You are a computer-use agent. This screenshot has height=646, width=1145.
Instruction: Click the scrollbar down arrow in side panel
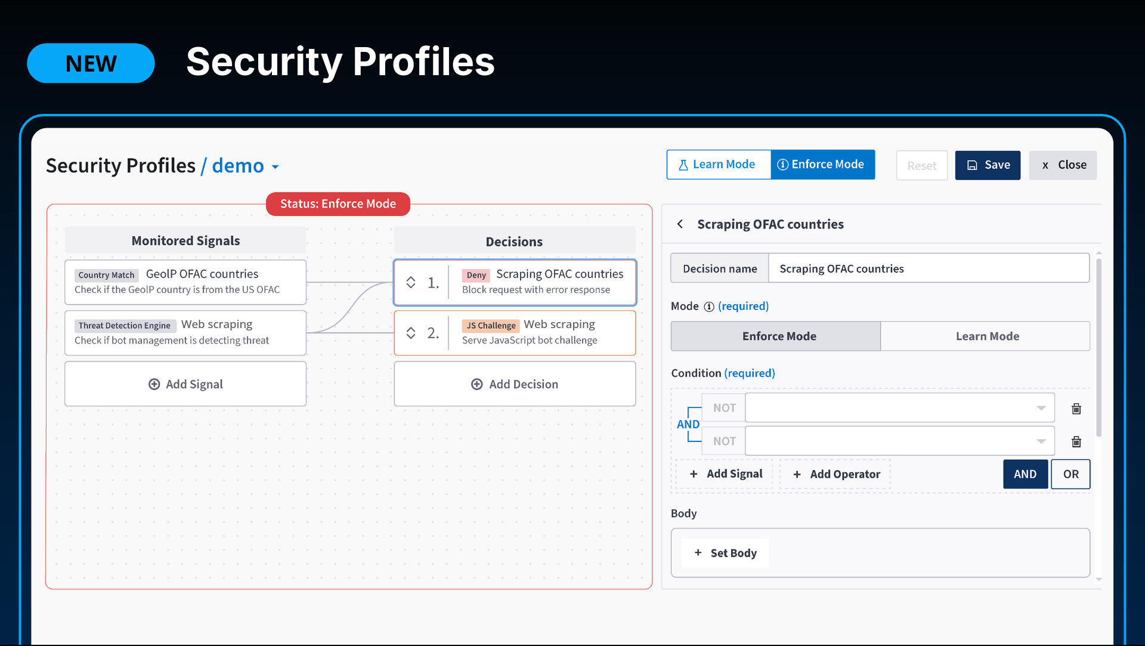coord(1098,579)
